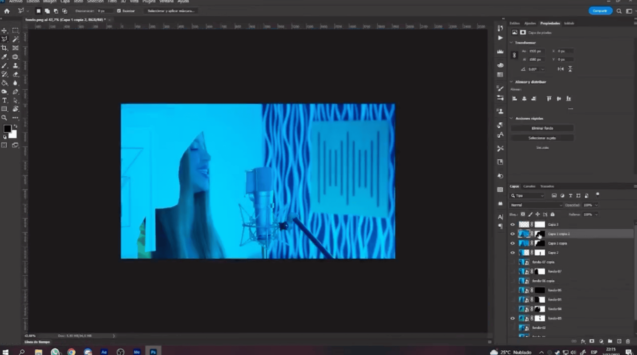The image size is (637, 355).
Task: Collapse the Transformar section
Action: 511,43
